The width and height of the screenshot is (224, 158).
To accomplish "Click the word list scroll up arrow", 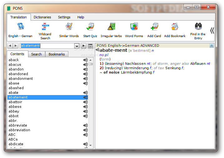I will click(90, 60).
